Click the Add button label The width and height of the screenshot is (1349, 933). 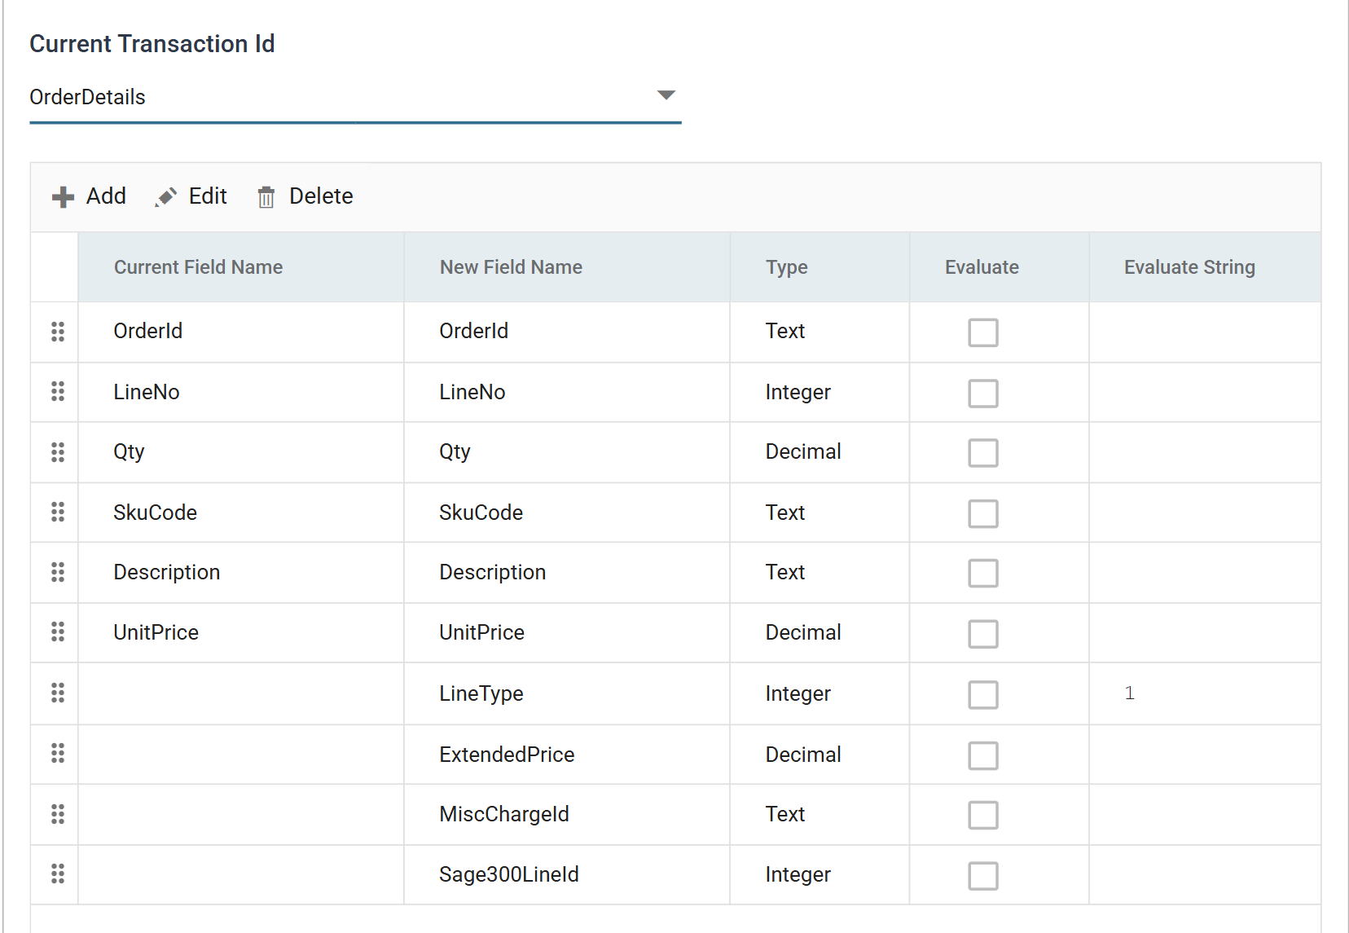tap(106, 196)
